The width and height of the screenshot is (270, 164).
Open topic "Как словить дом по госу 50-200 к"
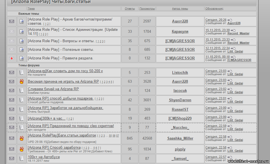tap(65, 71)
